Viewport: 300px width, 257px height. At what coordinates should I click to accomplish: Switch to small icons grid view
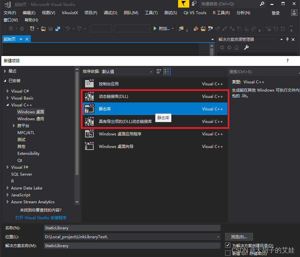click(x=159, y=71)
